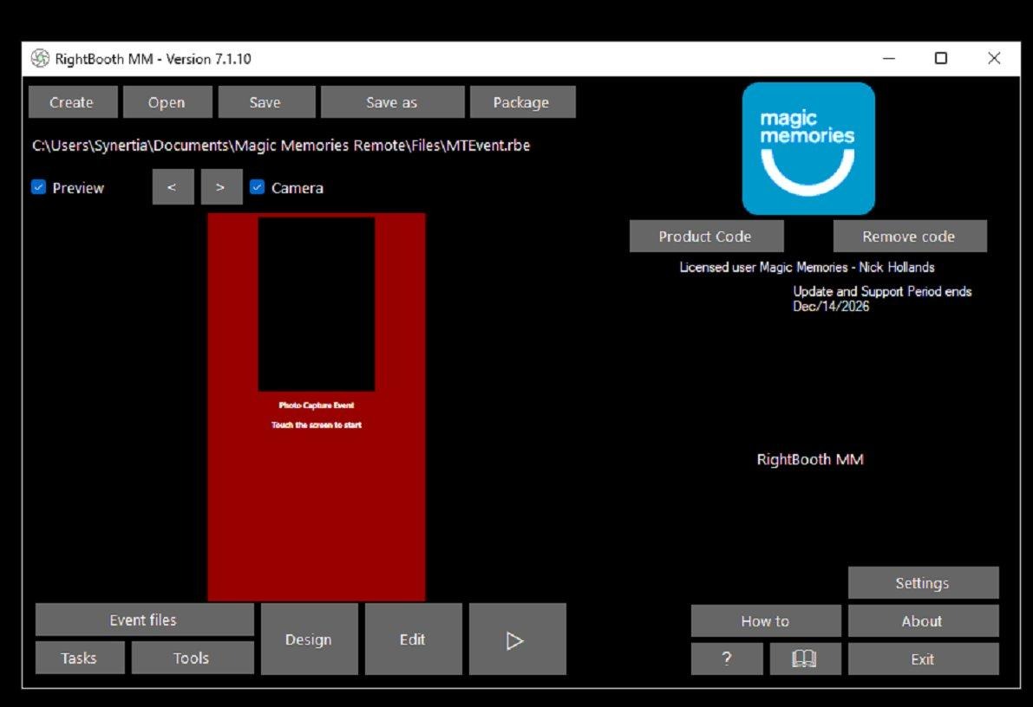Toggle the Camera checkbox

[257, 187]
